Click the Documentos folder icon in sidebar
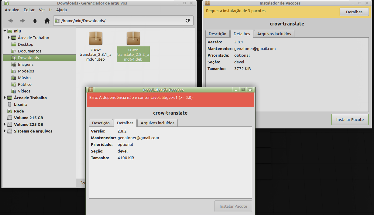Viewport: 374px width, 215px height. point(14,51)
